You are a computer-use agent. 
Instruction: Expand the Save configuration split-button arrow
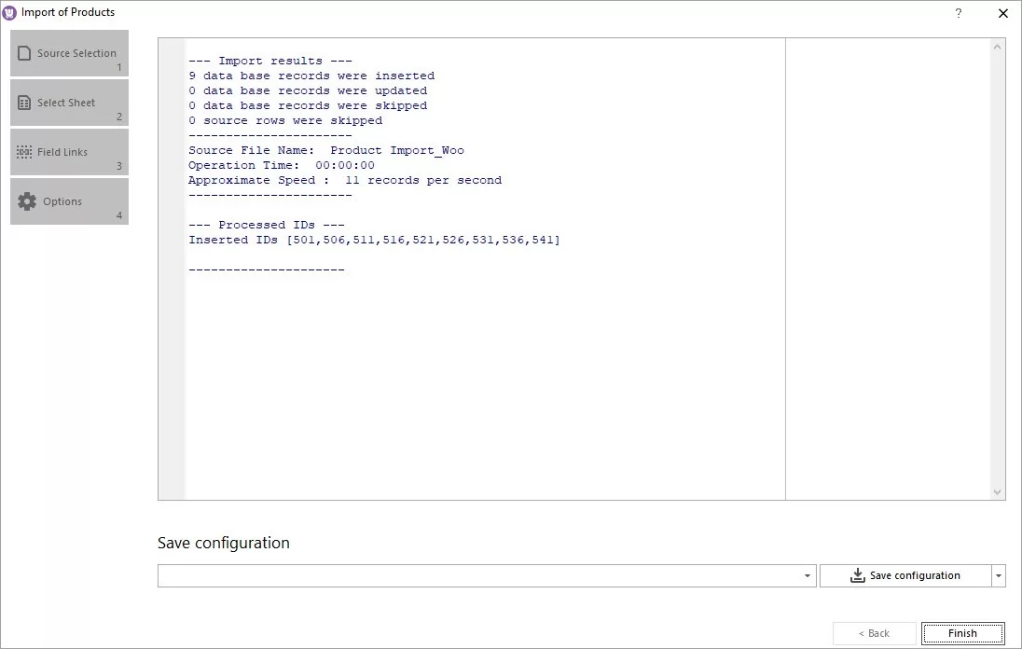pos(997,575)
